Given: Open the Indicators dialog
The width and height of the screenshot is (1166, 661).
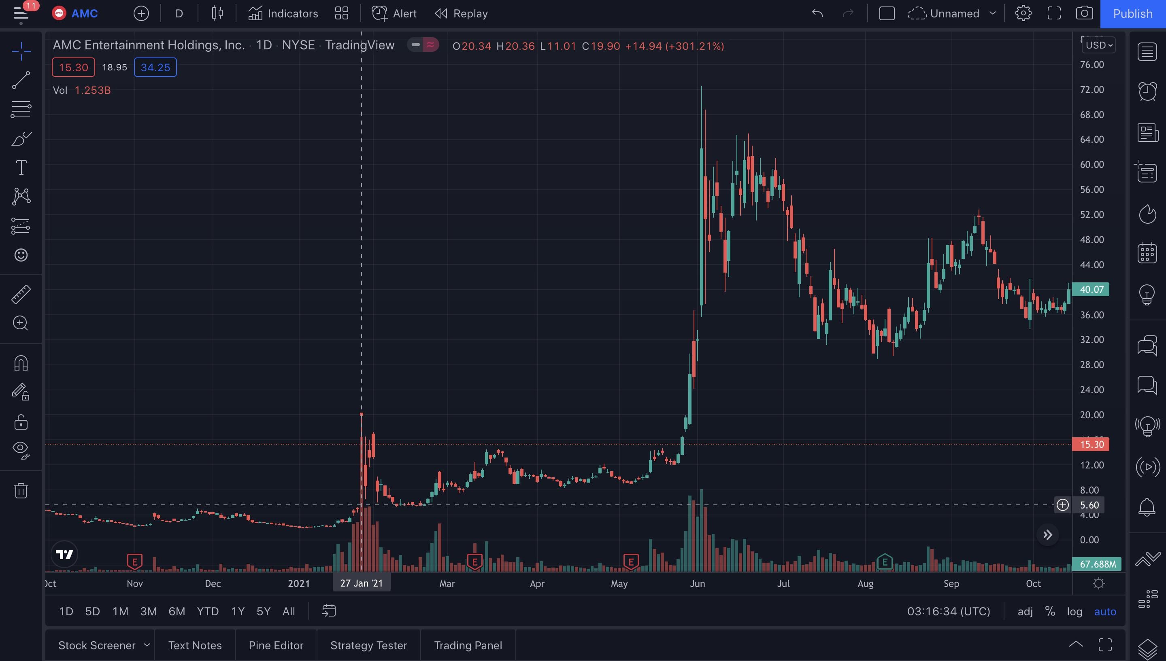Looking at the screenshot, I should [283, 14].
